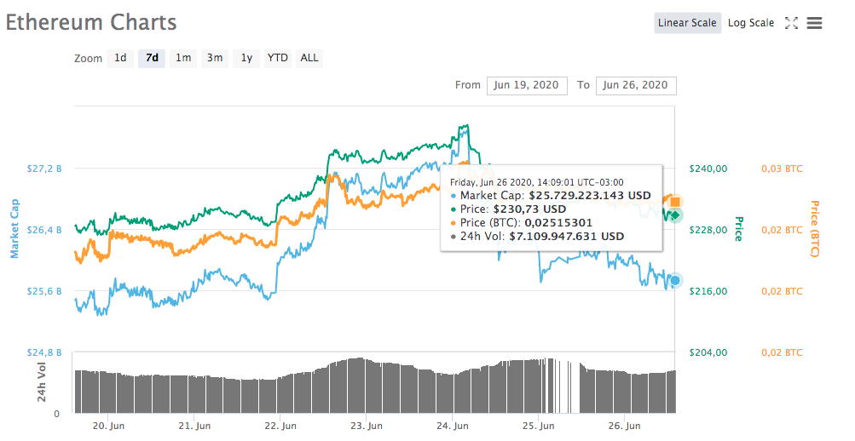Switch to Linear Scale
This screenshot has height=441, width=855.
pos(687,23)
